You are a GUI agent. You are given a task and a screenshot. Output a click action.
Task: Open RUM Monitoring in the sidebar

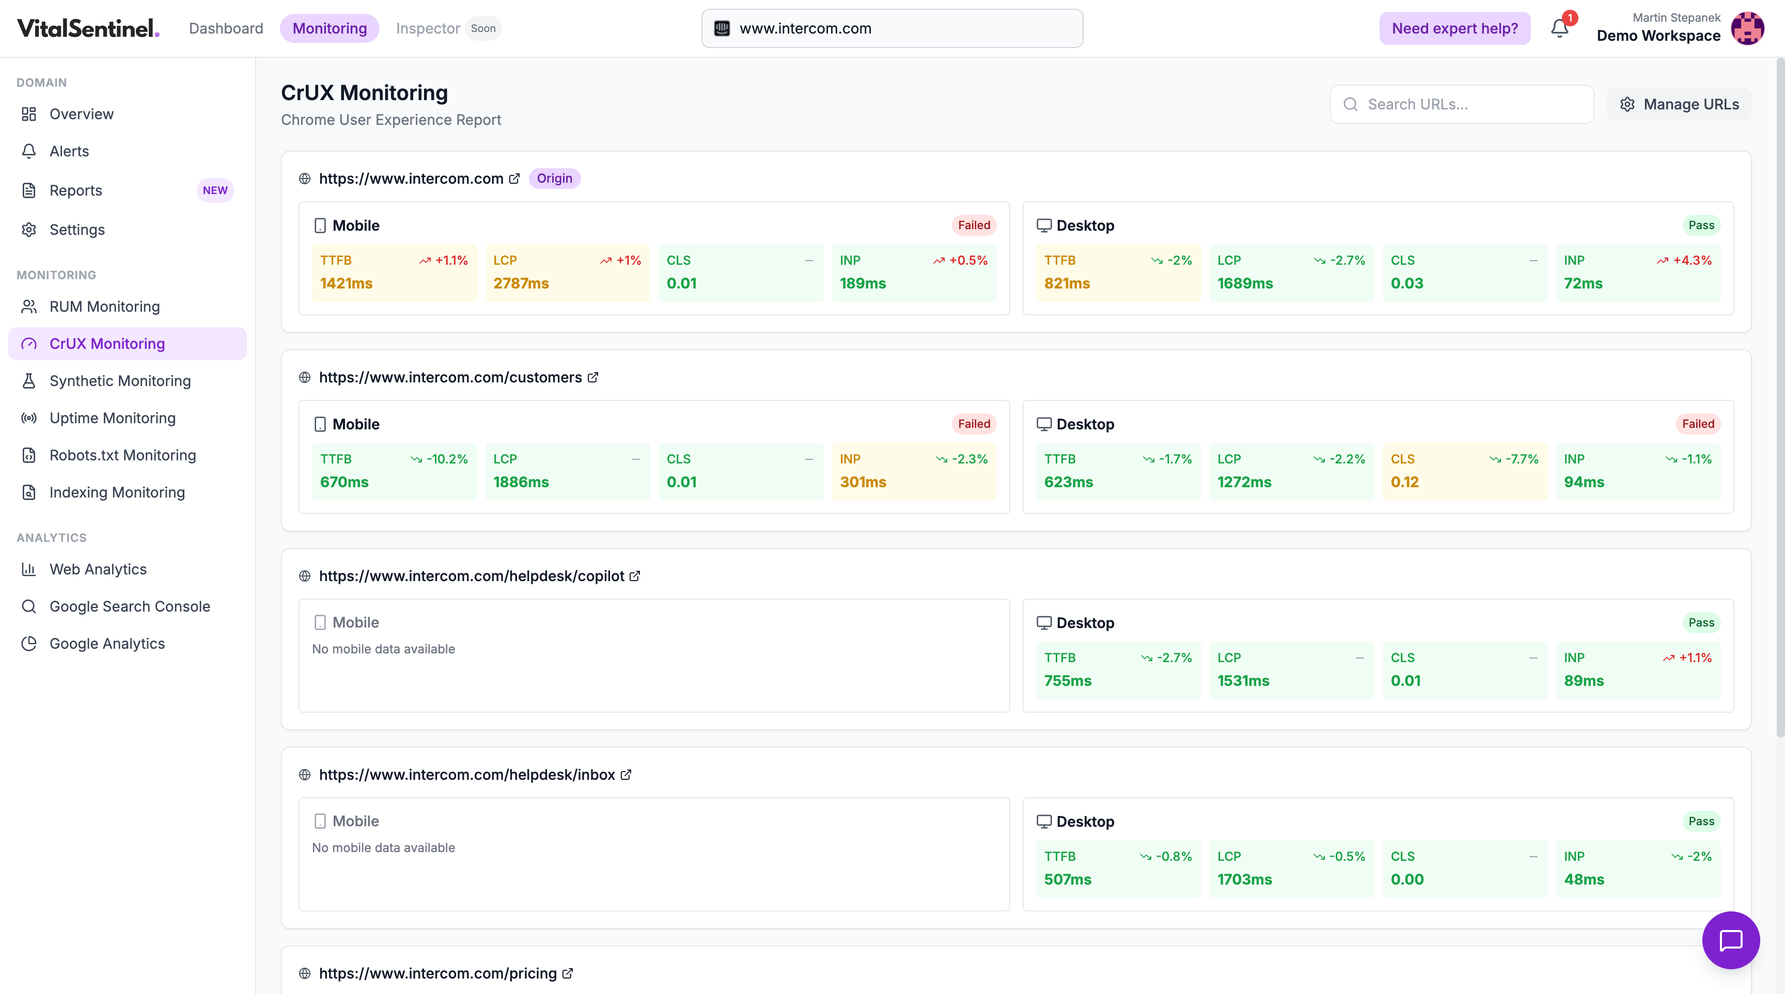(104, 306)
